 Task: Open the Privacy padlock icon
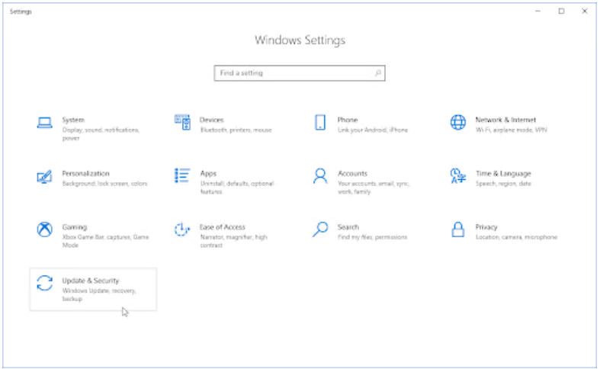point(457,229)
